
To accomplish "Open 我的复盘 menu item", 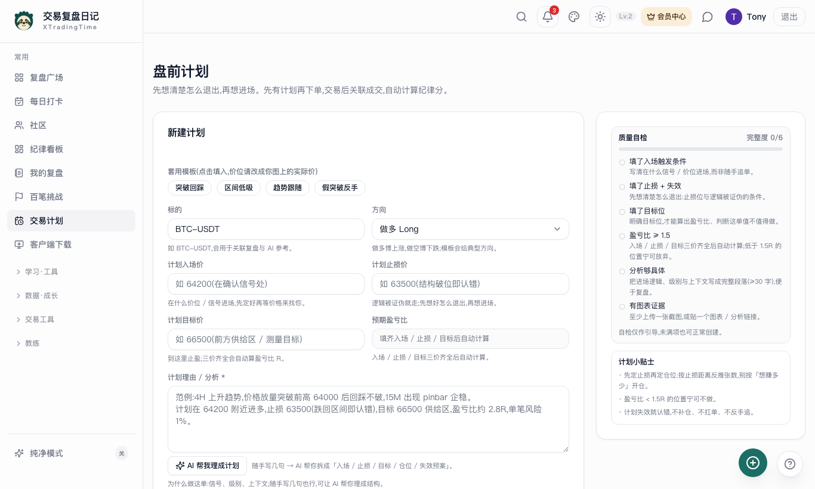I will click(x=71, y=173).
